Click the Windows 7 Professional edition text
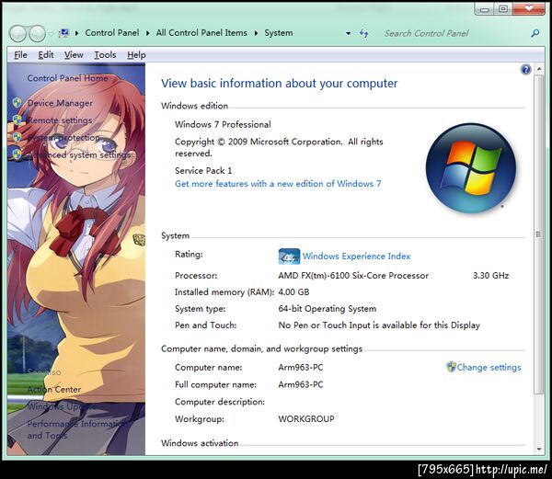The image size is (552, 479). [x=223, y=124]
